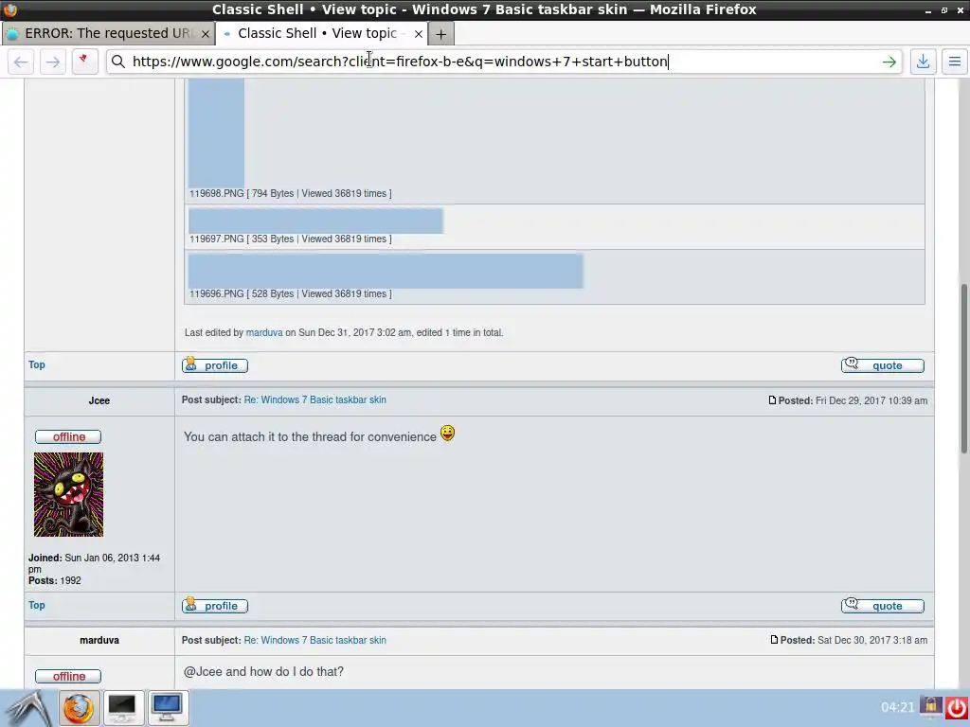Open the Firefox downloads panel

pyautogui.click(x=923, y=62)
